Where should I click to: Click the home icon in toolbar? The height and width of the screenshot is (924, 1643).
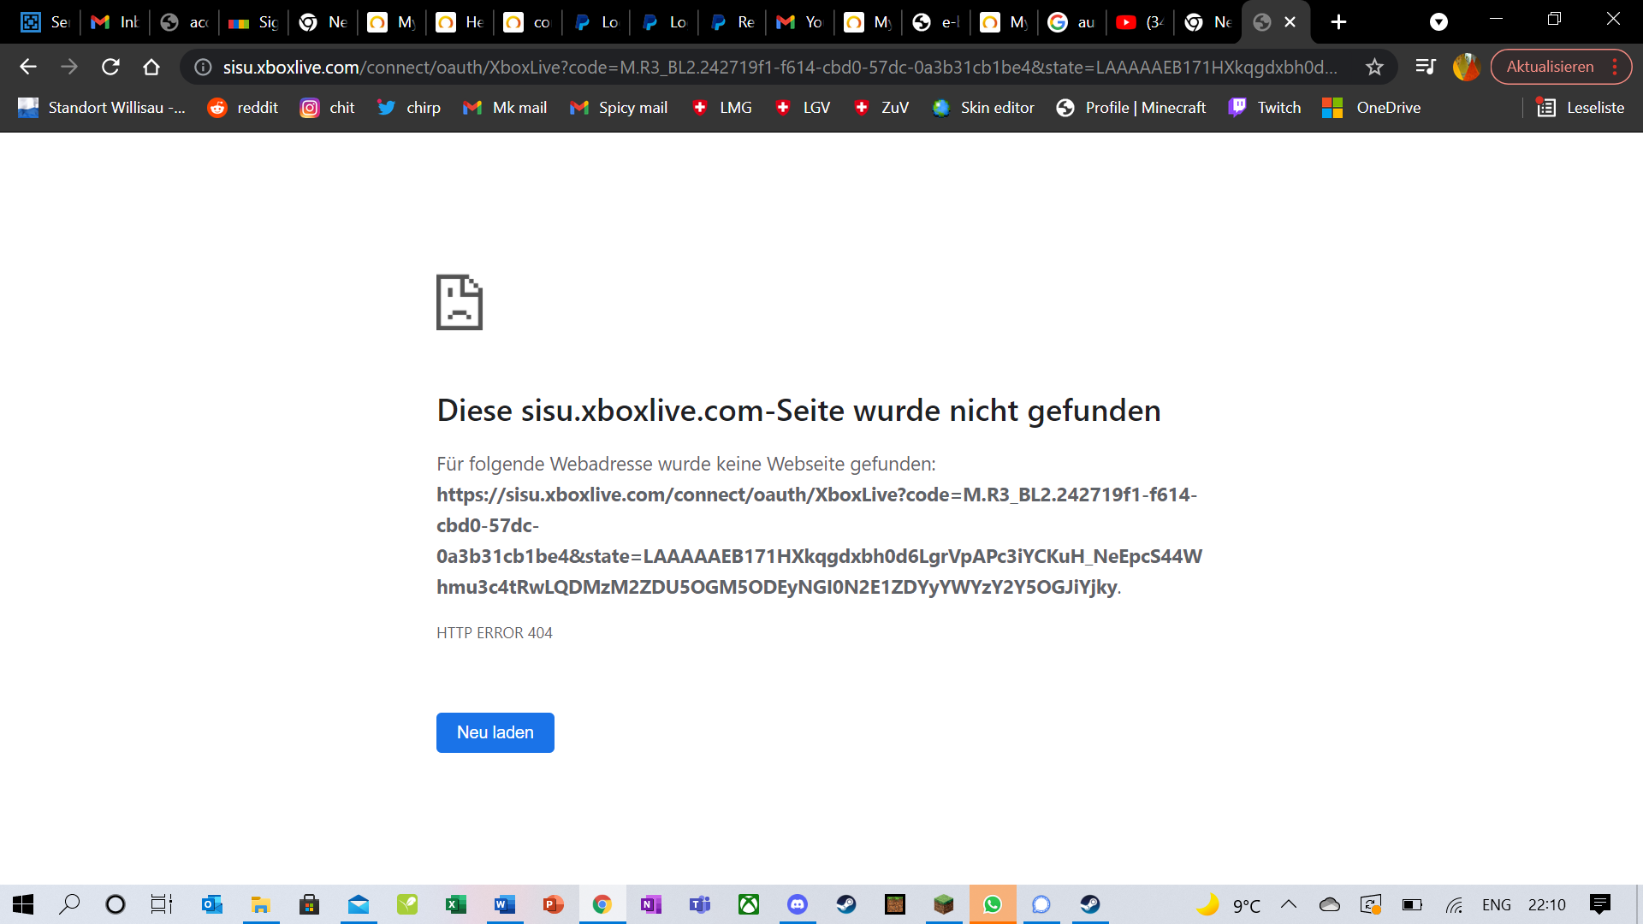coord(151,67)
